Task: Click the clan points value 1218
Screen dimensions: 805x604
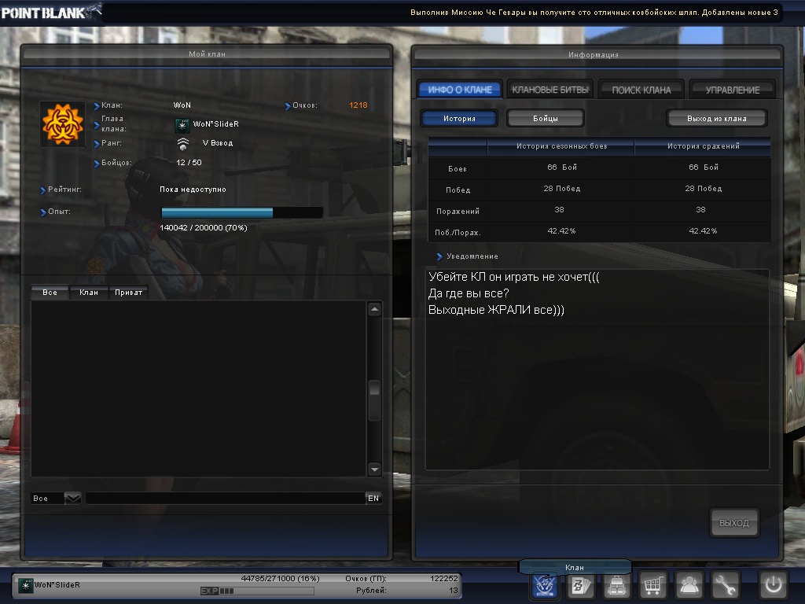Action: click(358, 105)
